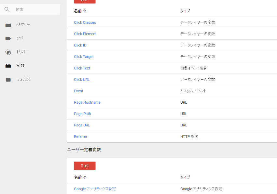Click タイプ header in user-defined variables table
The height and width of the screenshot is (194, 277).
pos(185,177)
